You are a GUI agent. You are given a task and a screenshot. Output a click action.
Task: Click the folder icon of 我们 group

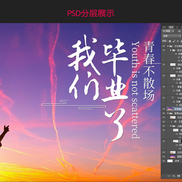pos(174,50)
